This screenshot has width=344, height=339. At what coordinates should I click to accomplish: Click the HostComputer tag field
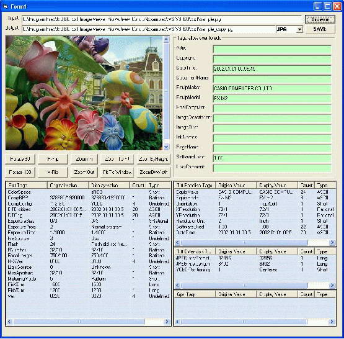click(x=272, y=108)
